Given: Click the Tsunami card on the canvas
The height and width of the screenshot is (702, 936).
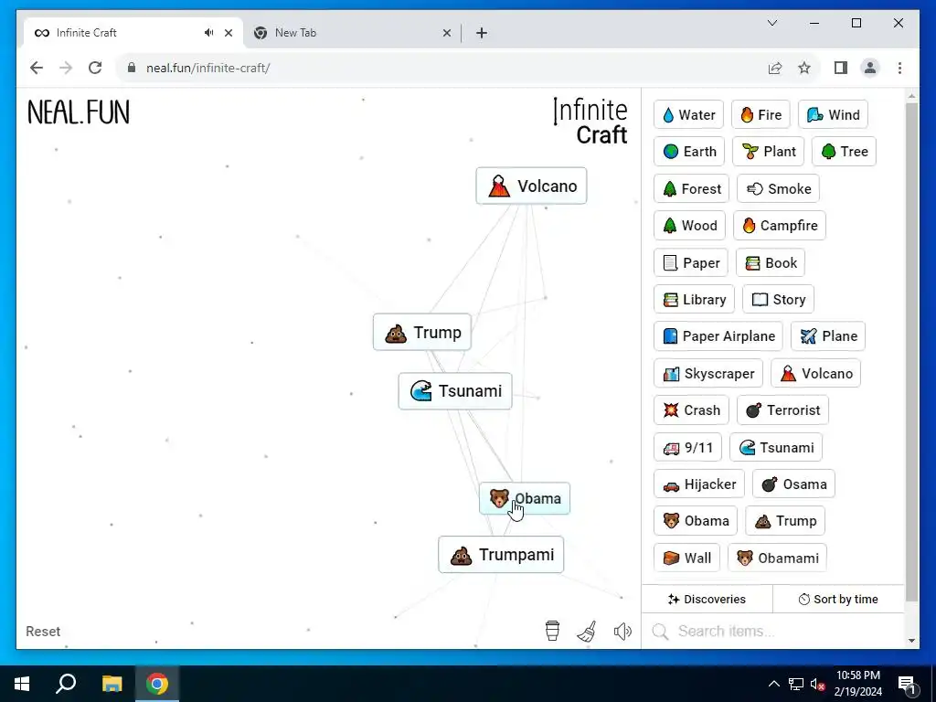Looking at the screenshot, I should 455,391.
